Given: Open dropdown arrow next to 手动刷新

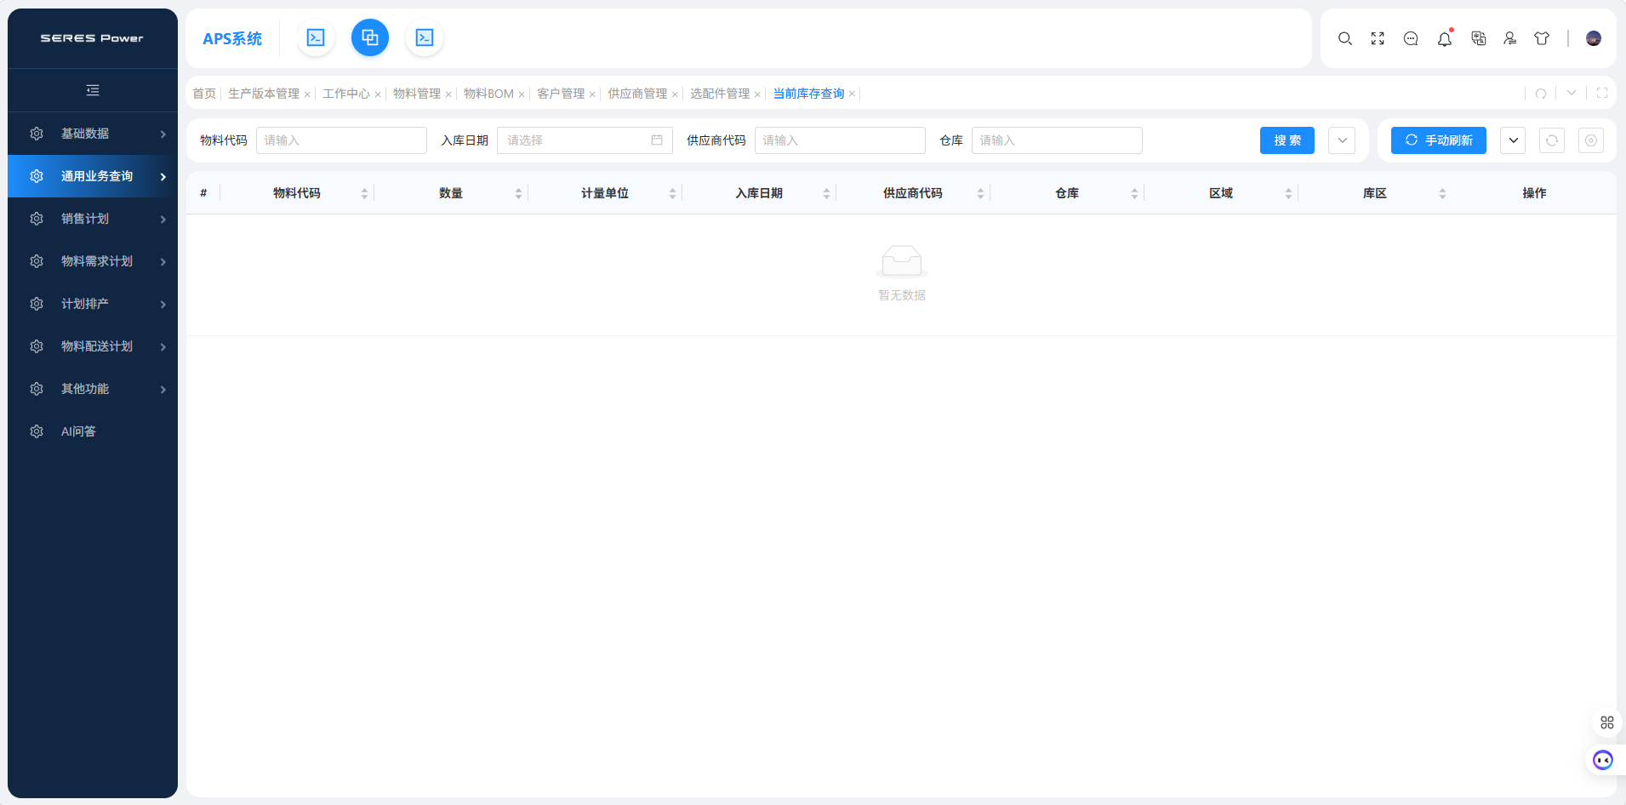Looking at the screenshot, I should click(x=1513, y=140).
